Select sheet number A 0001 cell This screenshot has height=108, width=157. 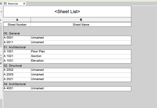click(x=17, y=38)
